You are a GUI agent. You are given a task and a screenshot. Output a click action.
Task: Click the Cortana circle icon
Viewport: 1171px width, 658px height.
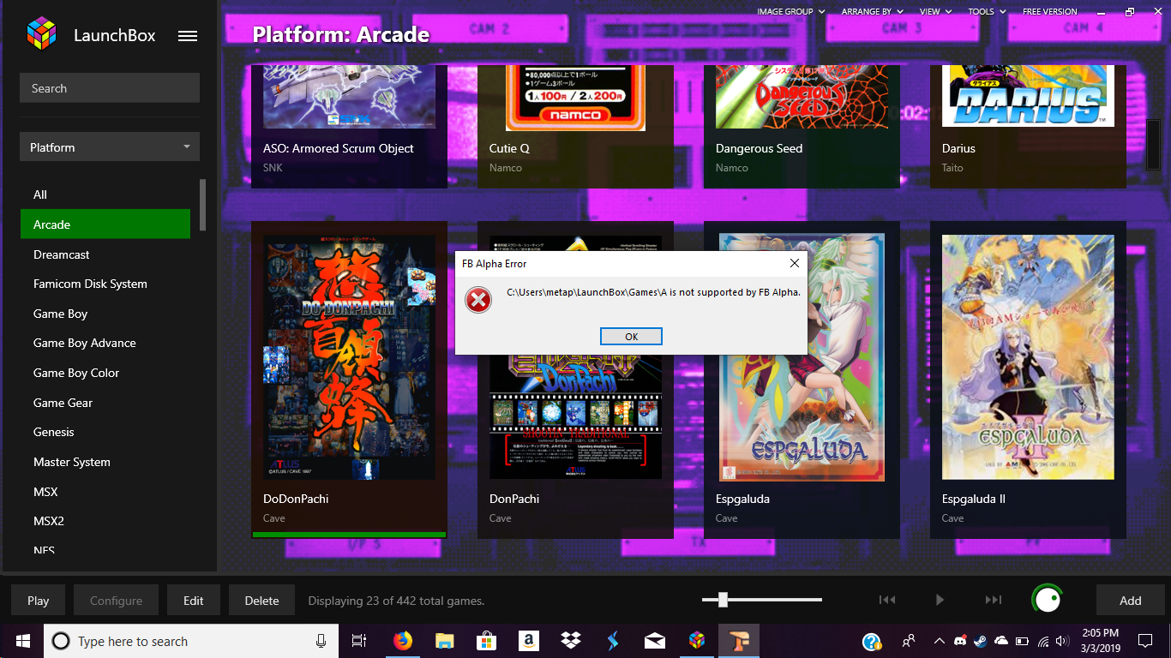(x=62, y=641)
